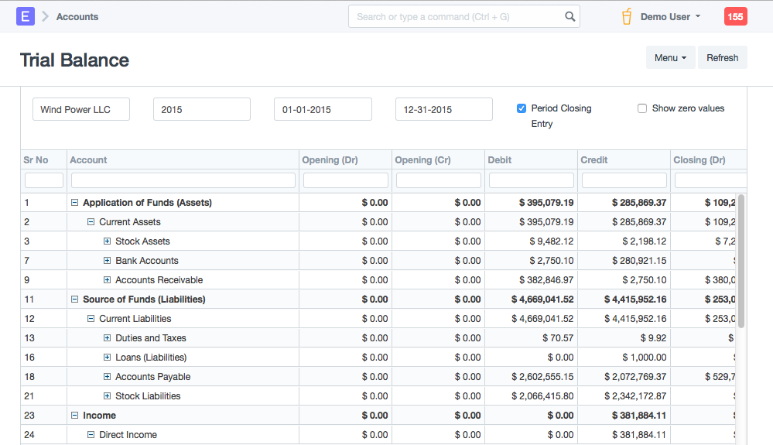
Task: Expand the Bank Accounts row
Action: coord(108,261)
